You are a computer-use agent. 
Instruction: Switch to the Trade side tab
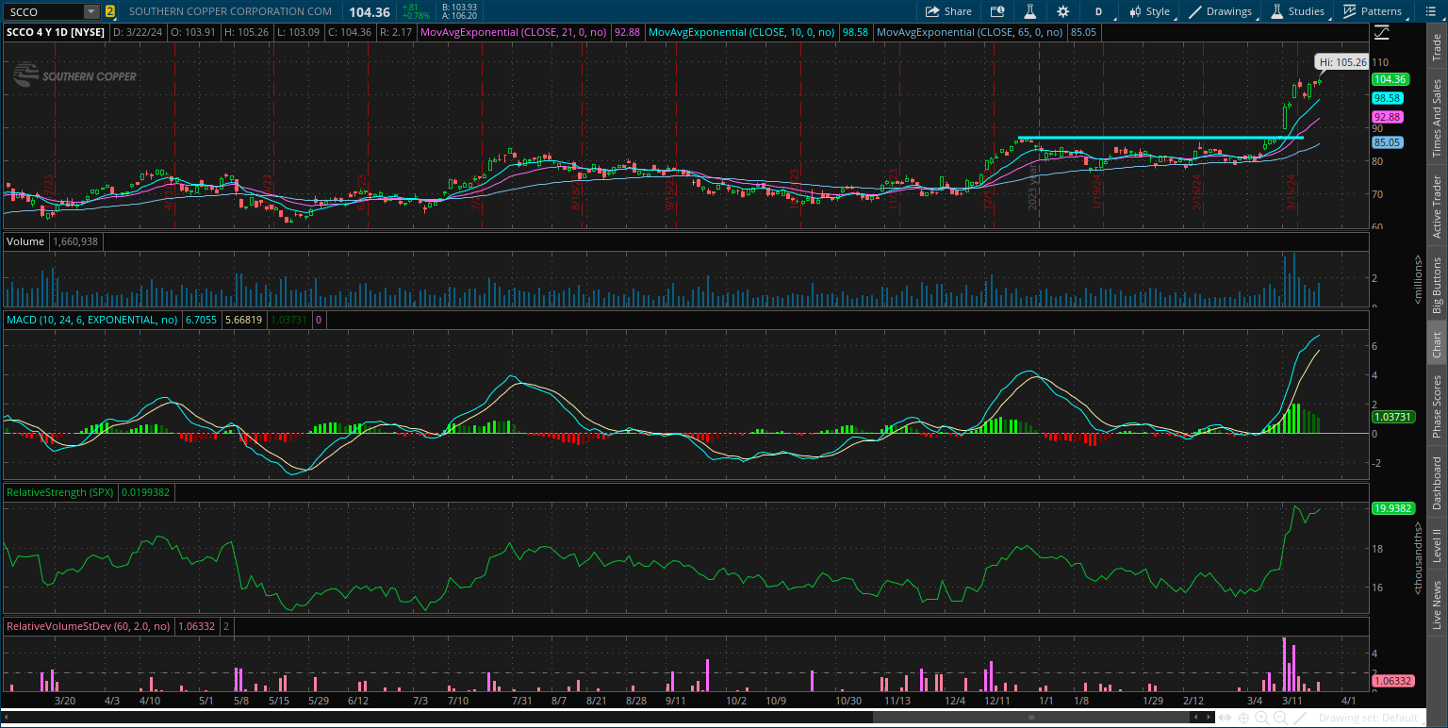[x=1437, y=48]
